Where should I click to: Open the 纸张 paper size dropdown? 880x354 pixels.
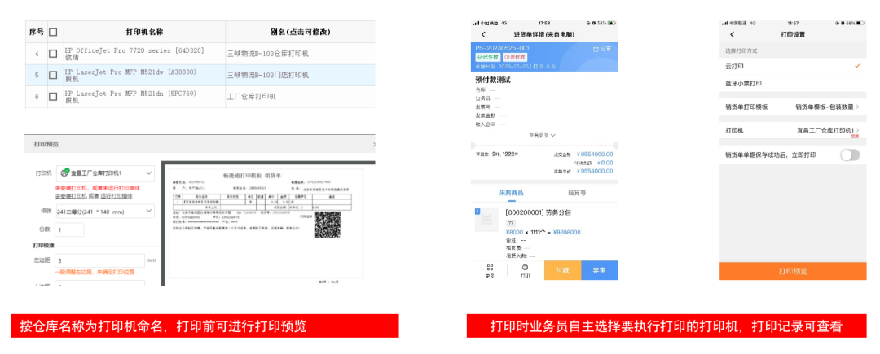coord(105,211)
